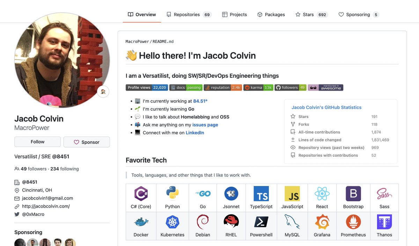Open the 234 following link
Image resolution: width=419 pixels, height=246 pixels.
tap(65, 169)
